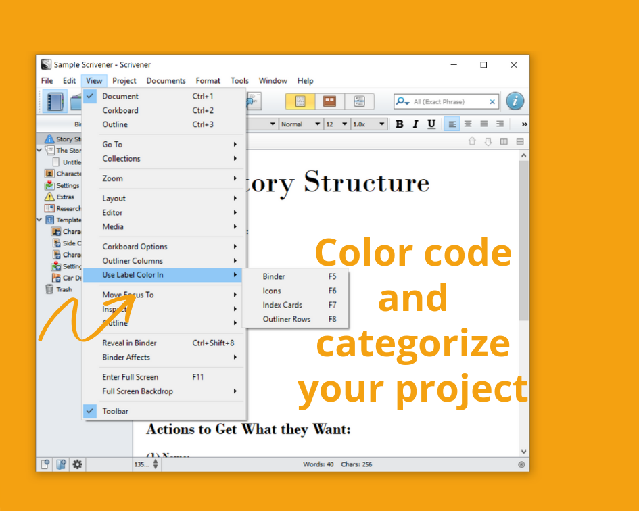Justify the text
This screenshot has width=639, height=511.
tap(484, 124)
